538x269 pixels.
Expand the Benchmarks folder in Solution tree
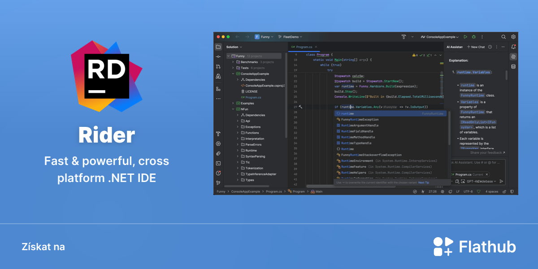coord(233,62)
